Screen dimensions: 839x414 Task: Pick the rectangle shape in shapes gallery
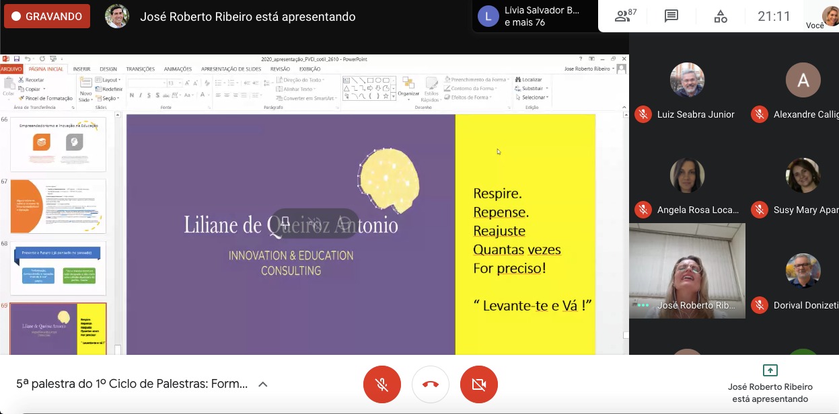370,80
